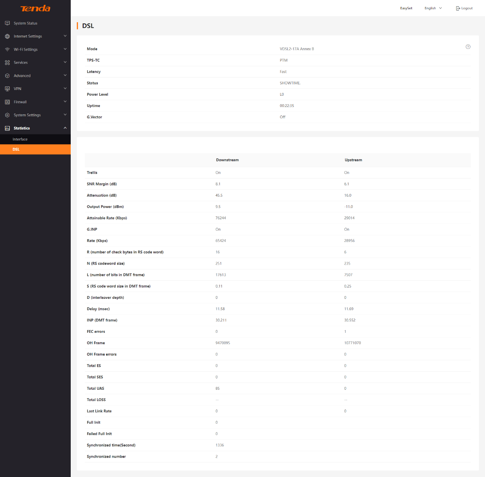The width and height of the screenshot is (485, 477).
Task: Click the SNR Margin (dB) label
Action: 102,184
